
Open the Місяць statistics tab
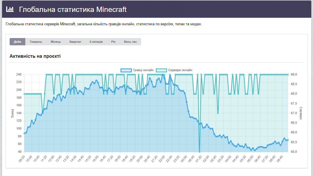[56, 42]
